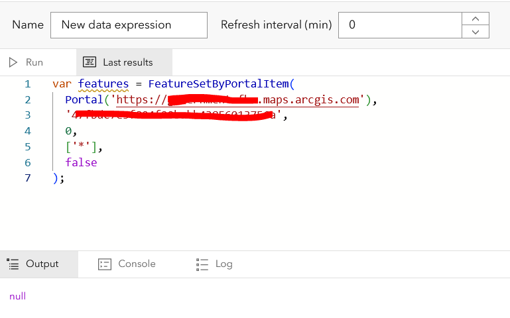Click the Console panel icon
The image size is (510, 318).
(x=105, y=264)
